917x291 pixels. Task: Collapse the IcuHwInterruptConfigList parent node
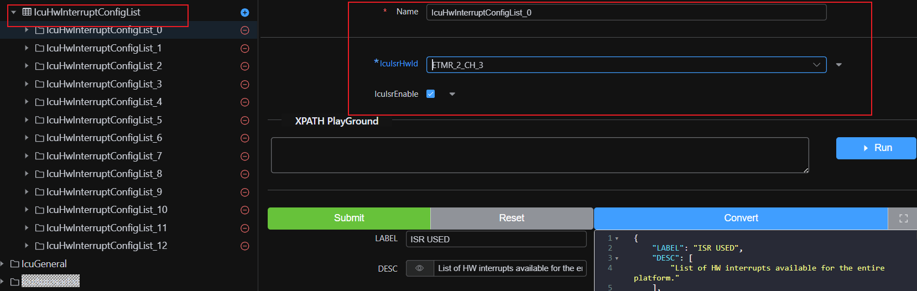pos(13,12)
